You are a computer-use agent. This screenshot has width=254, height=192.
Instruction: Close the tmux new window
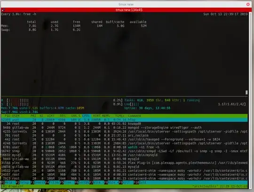(248, 4)
